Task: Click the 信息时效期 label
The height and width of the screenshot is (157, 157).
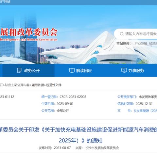Action: 126,104
